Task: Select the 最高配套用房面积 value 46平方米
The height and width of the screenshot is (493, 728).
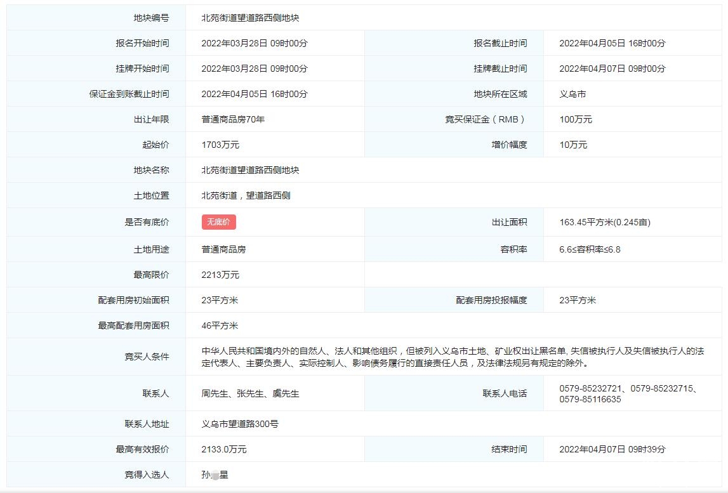Action: coord(220,325)
